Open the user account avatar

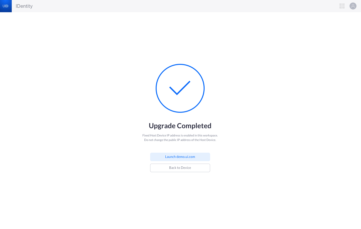(x=353, y=6)
